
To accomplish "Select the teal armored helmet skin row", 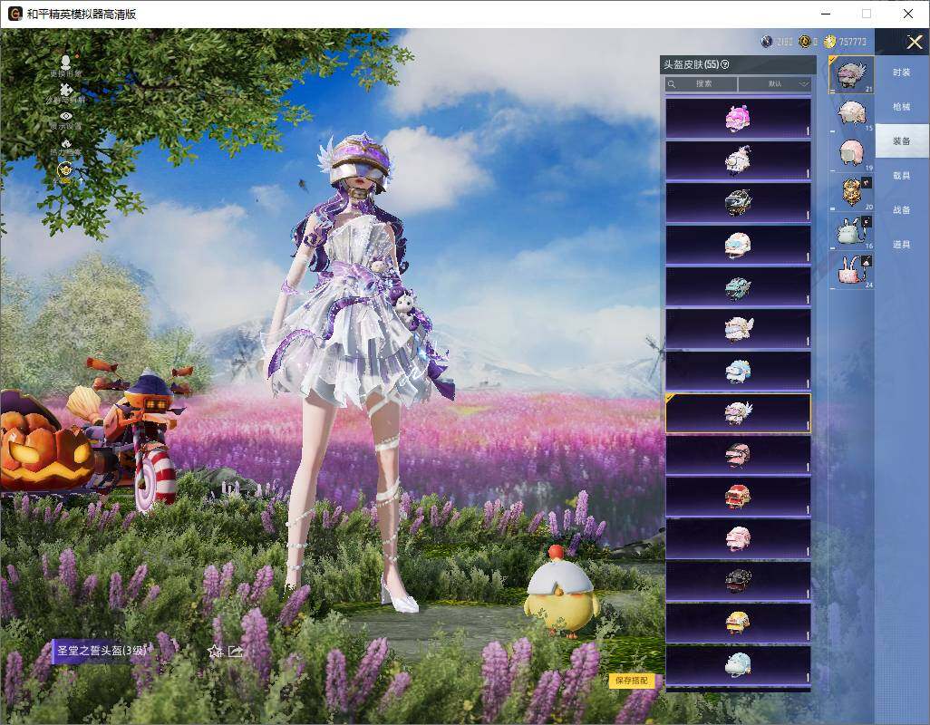I will pyautogui.click(x=738, y=287).
